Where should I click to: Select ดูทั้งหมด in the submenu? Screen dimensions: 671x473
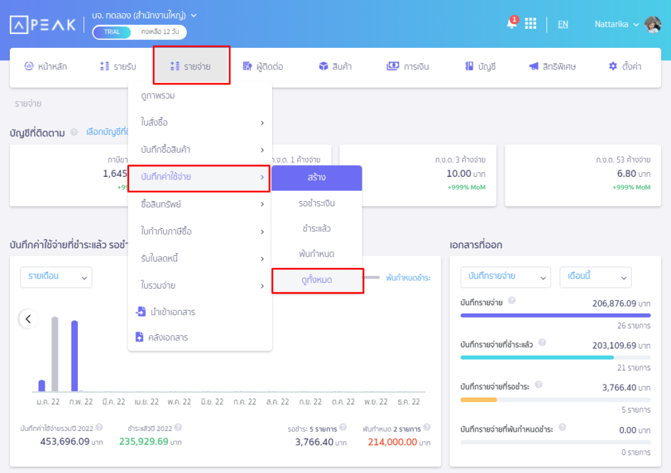tap(317, 280)
